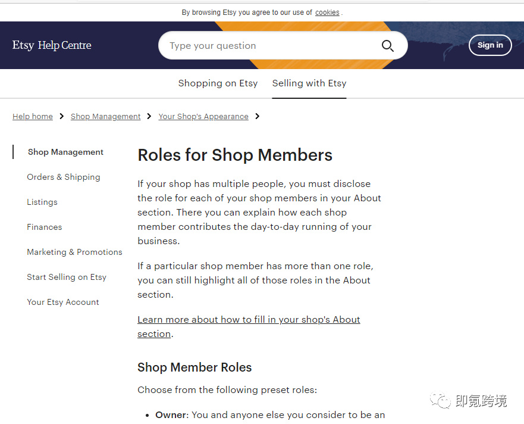The width and height of the screenshot is (524, 424).
Task: Open the cookies policy link
Action: (x=327, y=13)
